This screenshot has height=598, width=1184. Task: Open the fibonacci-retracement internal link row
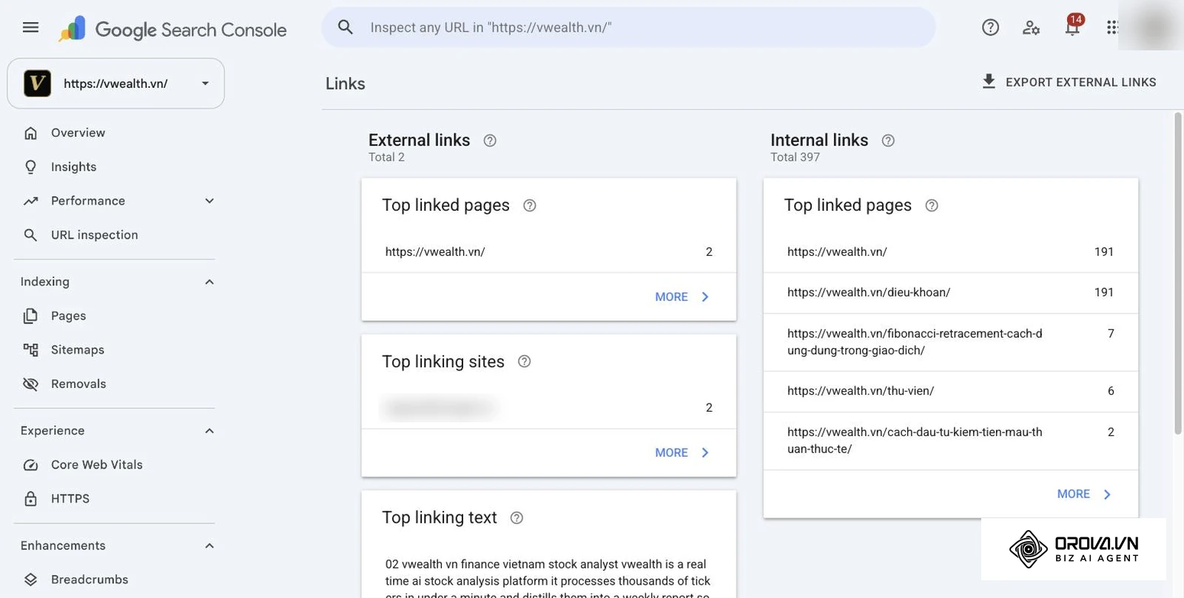[951, 342]
